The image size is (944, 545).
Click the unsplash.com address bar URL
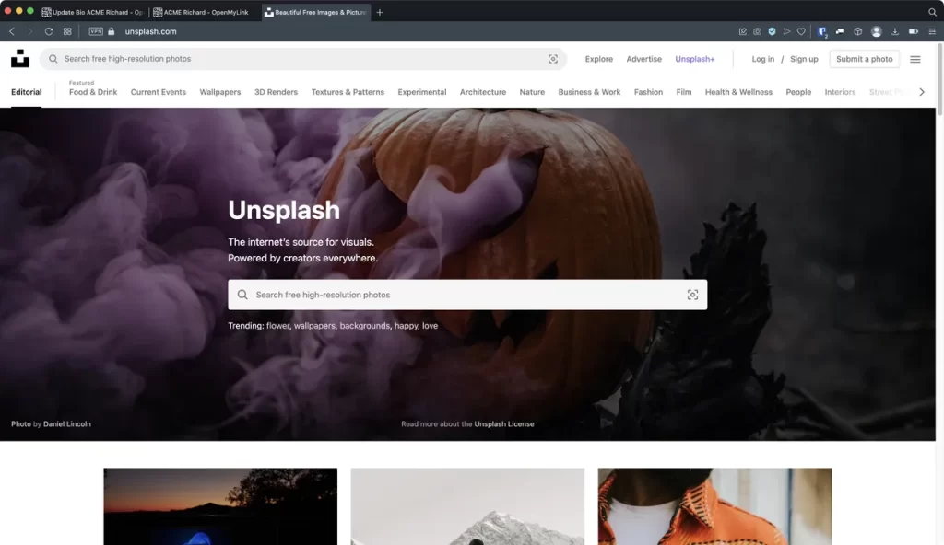[150, 31]
